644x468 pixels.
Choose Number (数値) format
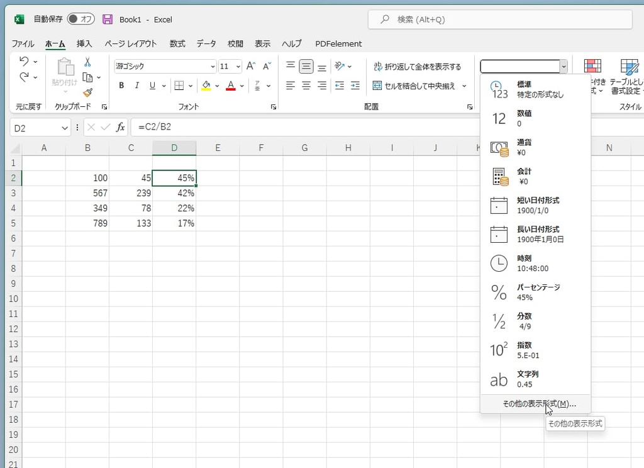pos(535,118)
